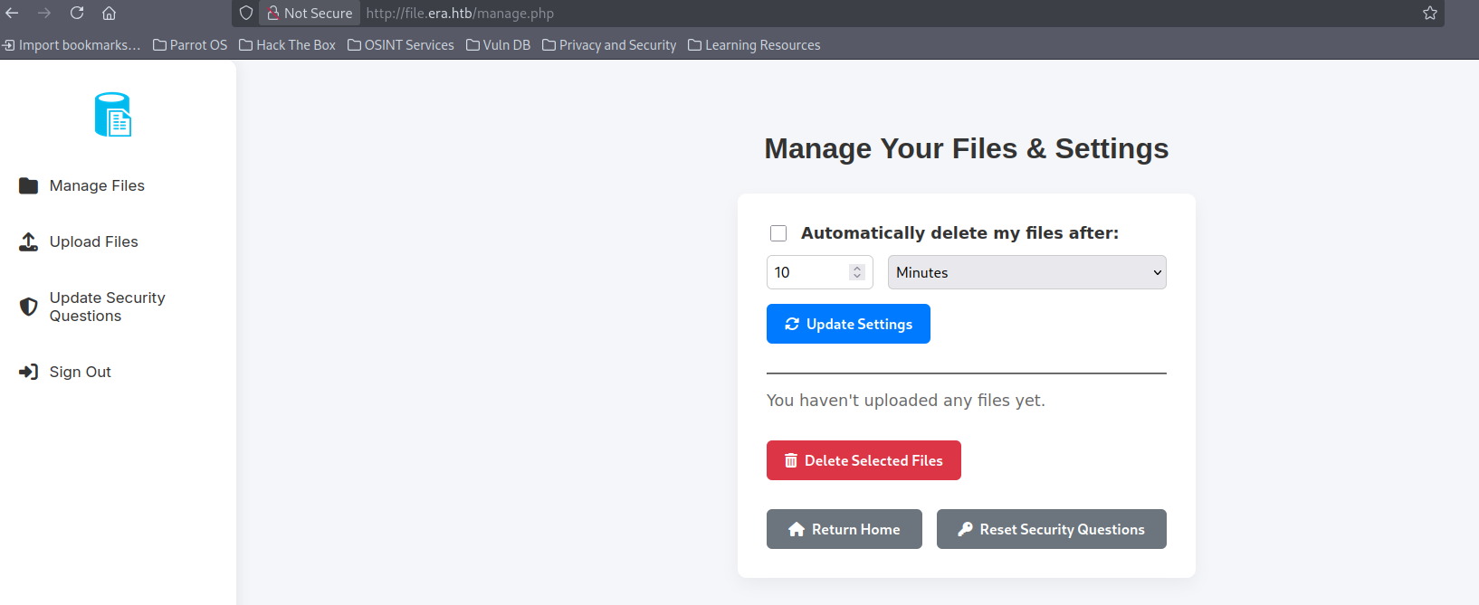The height and width of the screenshot is (605, 1479).
Task: Expand the OSINT Services bookmark folder
Action: coord(401,45)
